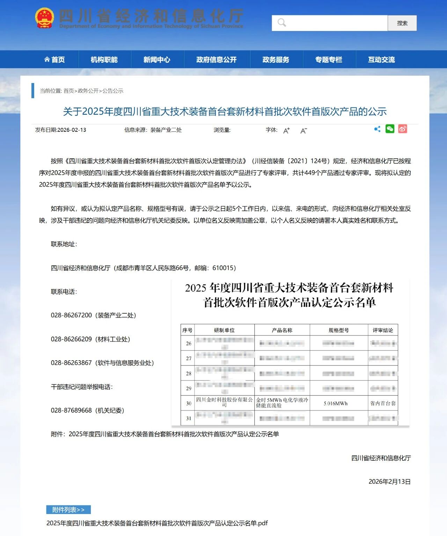Open 政务服务 navigation menu
This screenshot has width=447, height=536.
tap(276, 60)
